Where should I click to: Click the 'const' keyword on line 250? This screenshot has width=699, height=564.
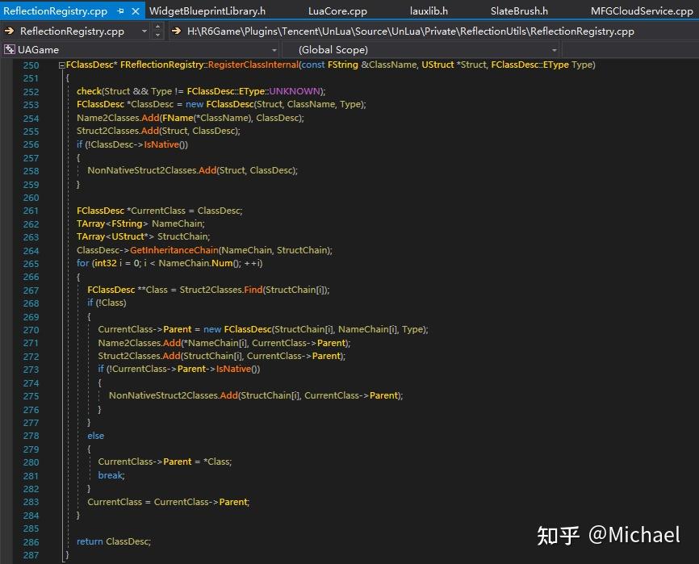(x=313, y=65)
